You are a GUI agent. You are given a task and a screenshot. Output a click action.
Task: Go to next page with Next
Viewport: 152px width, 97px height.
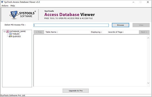tap(144, 32)
